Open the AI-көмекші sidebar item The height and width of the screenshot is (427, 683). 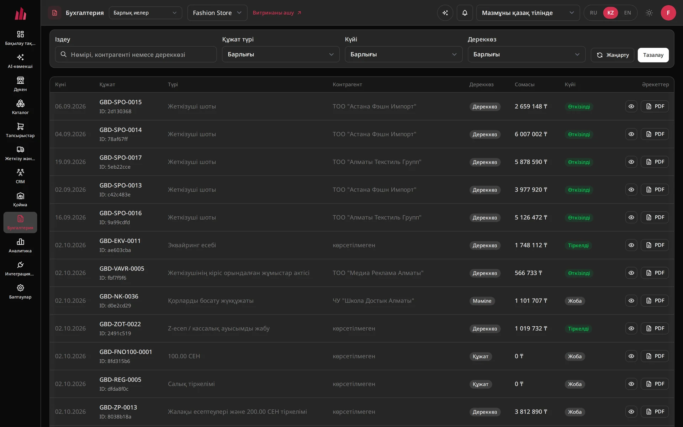pyautogui.click(x=20, y=61)
